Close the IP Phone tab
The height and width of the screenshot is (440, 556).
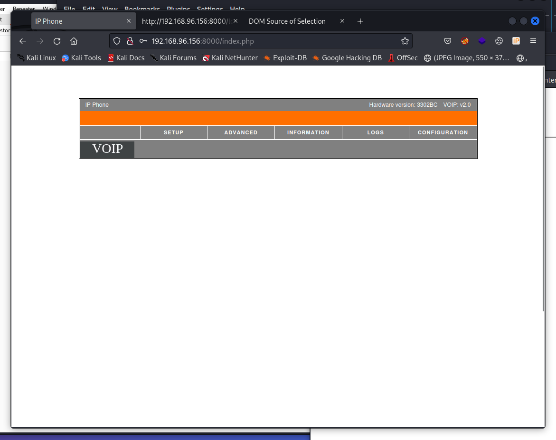pyautogui.click(x=129, y=21)
